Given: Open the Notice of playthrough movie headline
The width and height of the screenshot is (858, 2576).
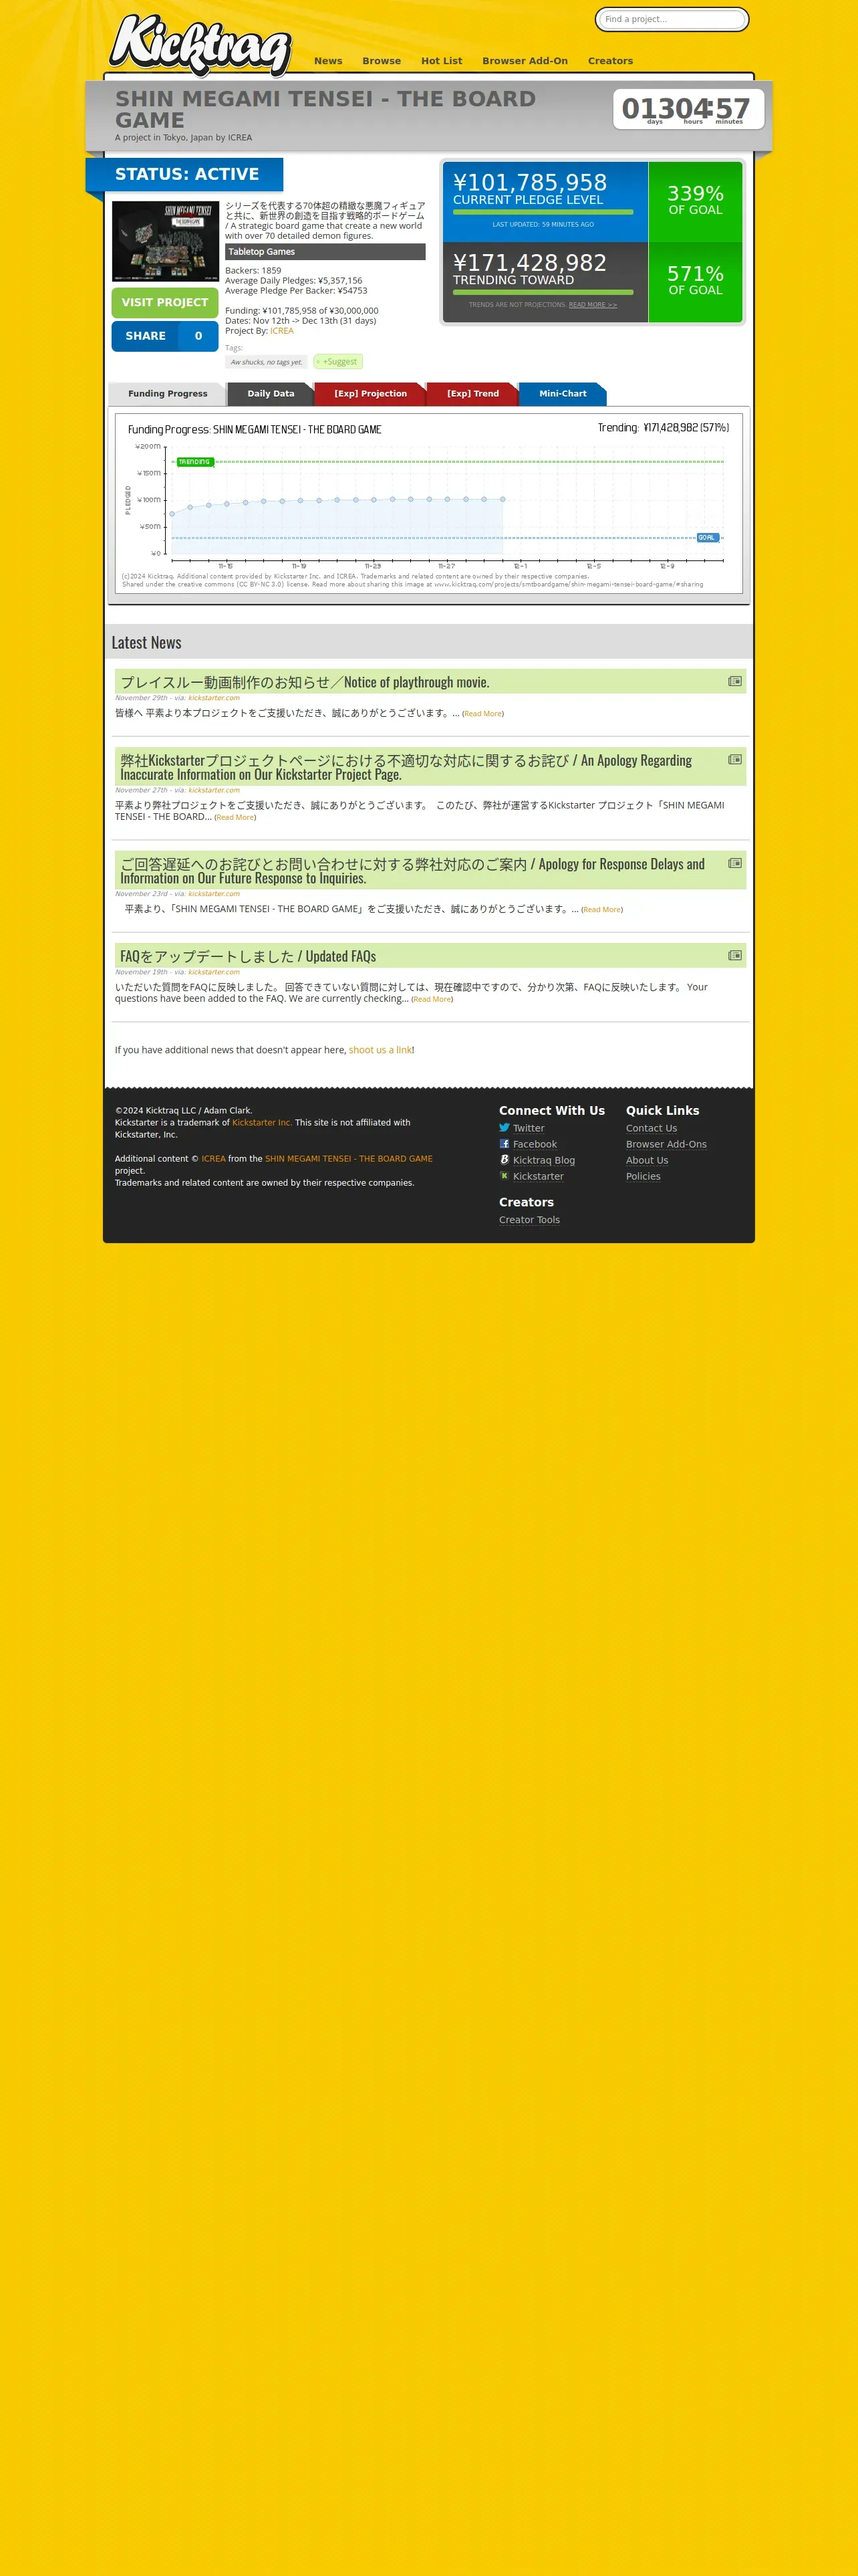Looking at the screenshot, I should point(305,682).
